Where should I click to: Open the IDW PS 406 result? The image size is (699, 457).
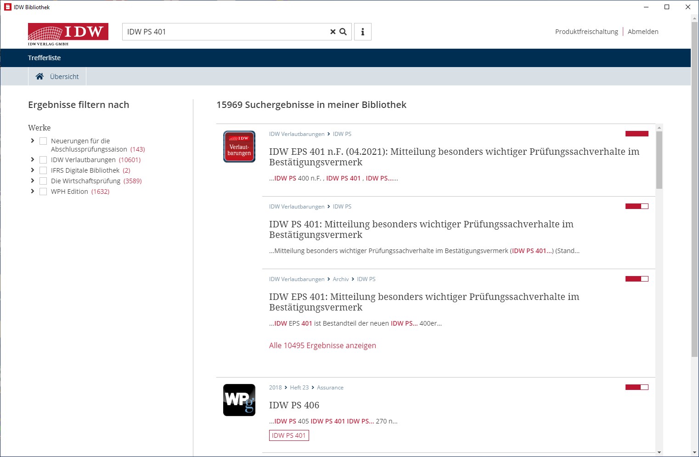click(294, 405)
